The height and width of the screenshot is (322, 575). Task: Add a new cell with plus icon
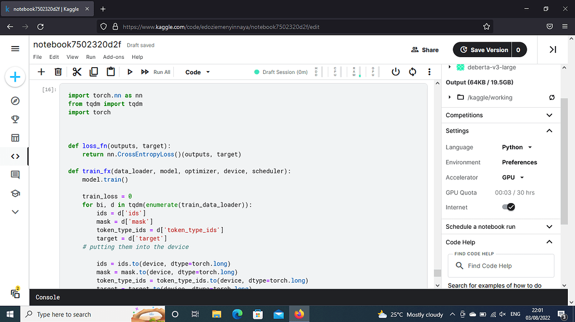pos(41,72)
